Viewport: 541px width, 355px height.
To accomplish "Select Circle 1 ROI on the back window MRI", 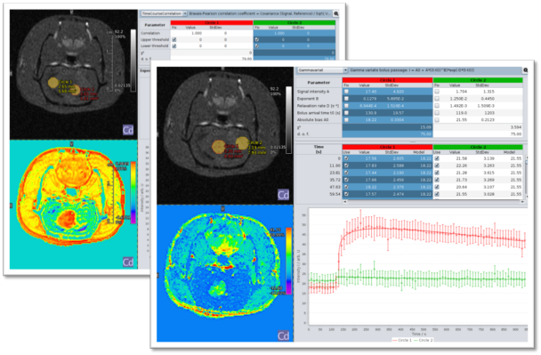I will click(x=52, y=83).
